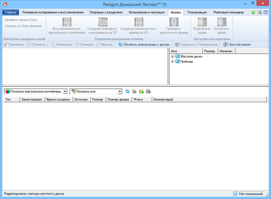
Task: Expand the Жесткие диски tree node
Action: tap(172, 56)
